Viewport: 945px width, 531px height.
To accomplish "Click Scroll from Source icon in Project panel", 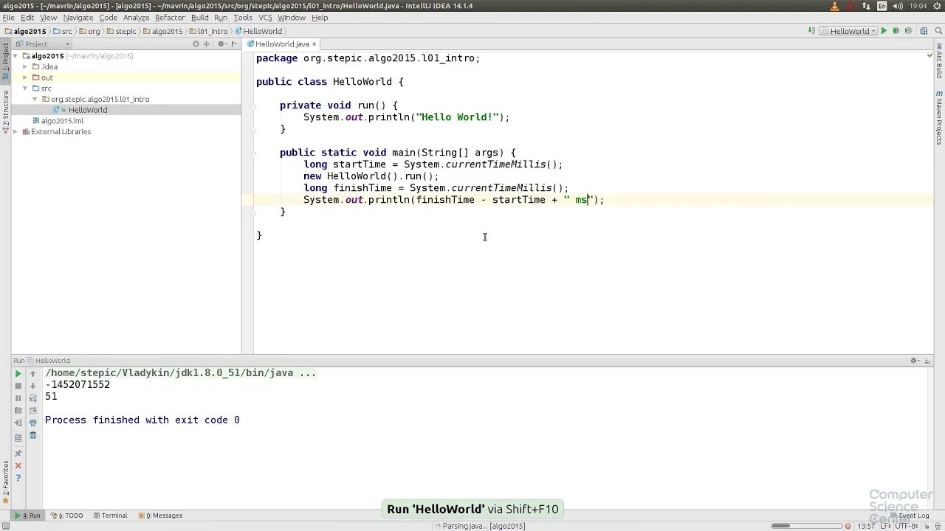I will 196,44.
